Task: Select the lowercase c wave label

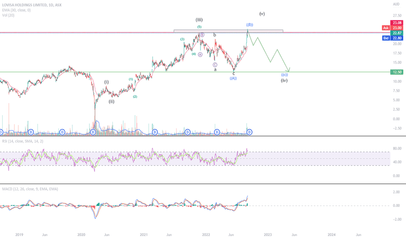Action: [233, 73]
